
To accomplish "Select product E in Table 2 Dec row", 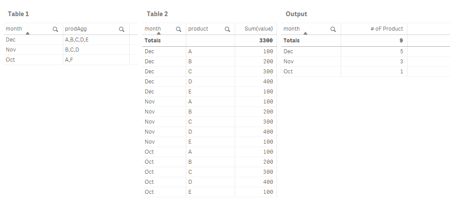I will pyautogui.click(x=190, y=92).
